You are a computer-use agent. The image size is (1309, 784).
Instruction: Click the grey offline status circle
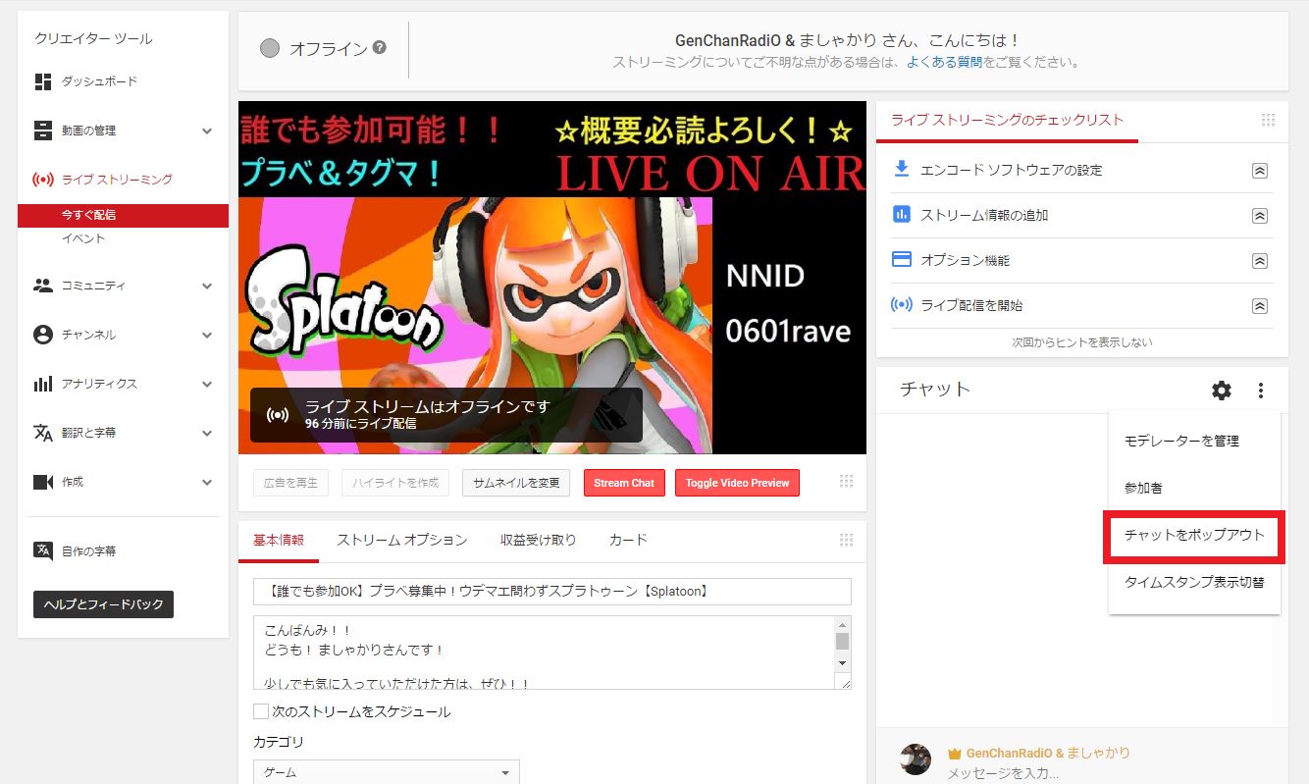click(270, 48)
